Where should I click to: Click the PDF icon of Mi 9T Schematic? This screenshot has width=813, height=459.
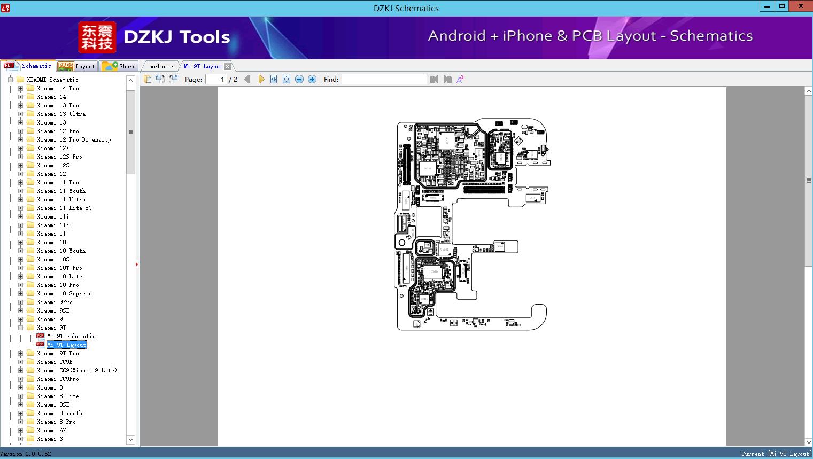click(41, 336)
